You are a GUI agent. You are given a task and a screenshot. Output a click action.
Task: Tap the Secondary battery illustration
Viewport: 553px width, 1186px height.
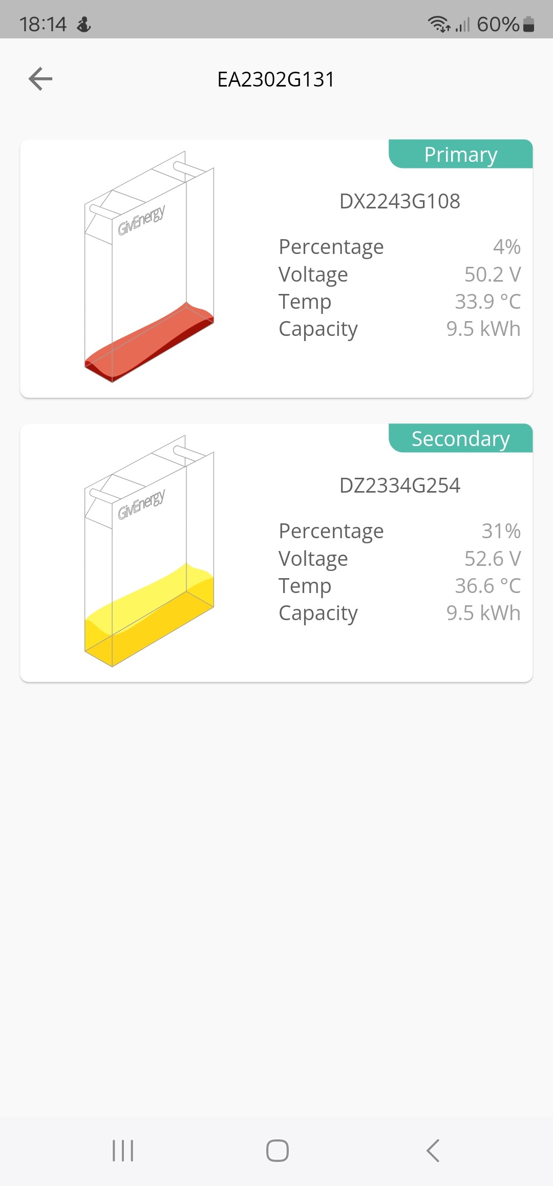(149, 551)
